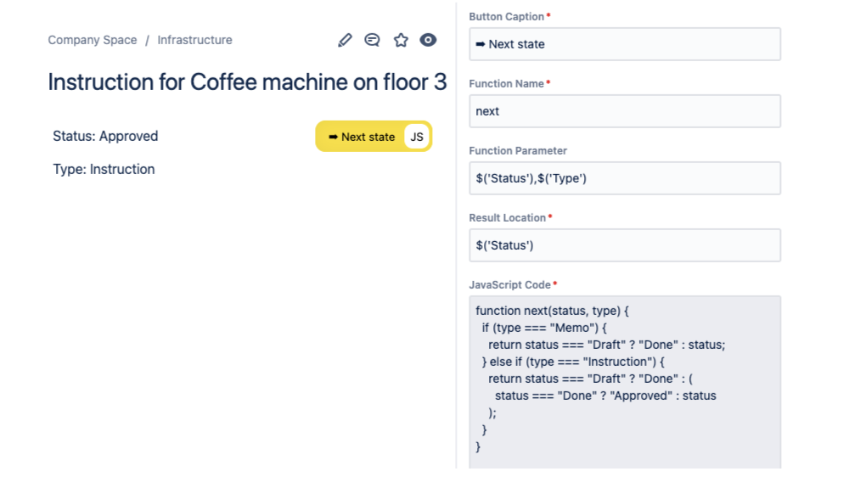
Task: Click the edit pencil icon
Action: pos(345,40)
